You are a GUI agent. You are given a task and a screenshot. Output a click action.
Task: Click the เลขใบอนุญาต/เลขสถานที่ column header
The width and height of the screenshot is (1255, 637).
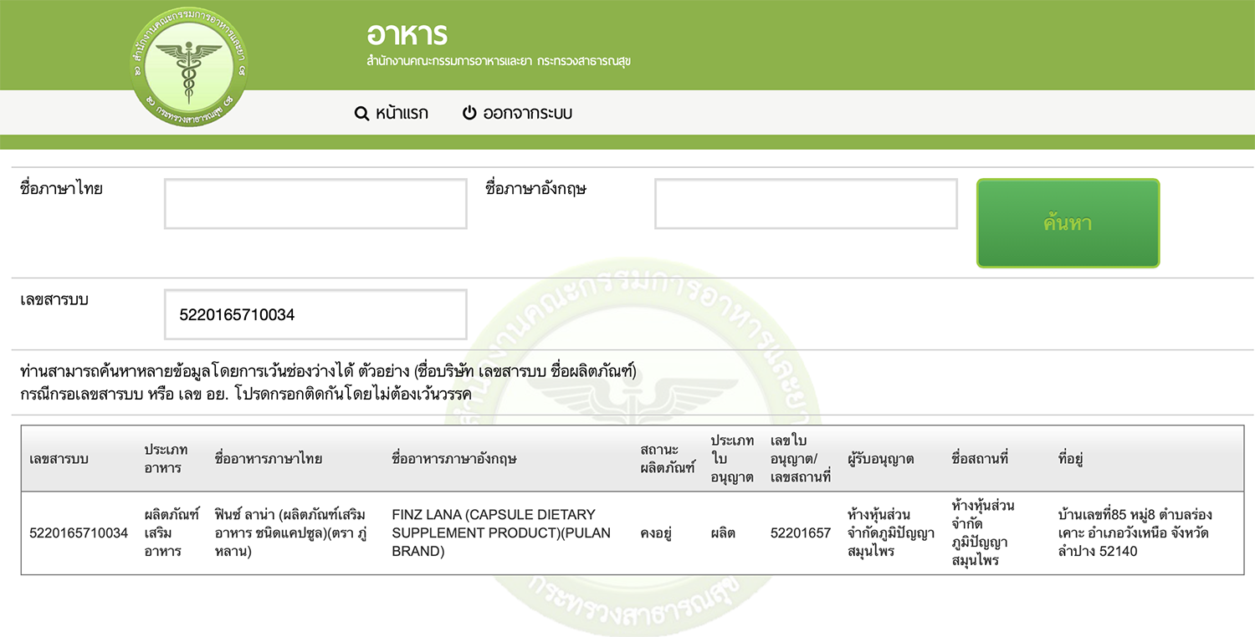coord(800,459)
